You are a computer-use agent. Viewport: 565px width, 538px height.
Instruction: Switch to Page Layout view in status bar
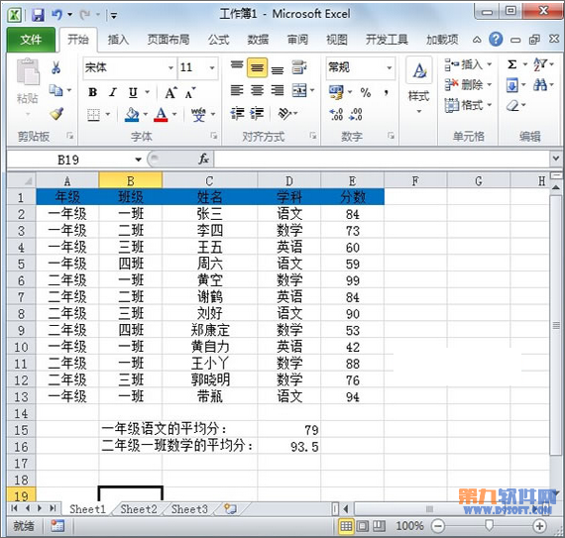[x=363, y=526]
